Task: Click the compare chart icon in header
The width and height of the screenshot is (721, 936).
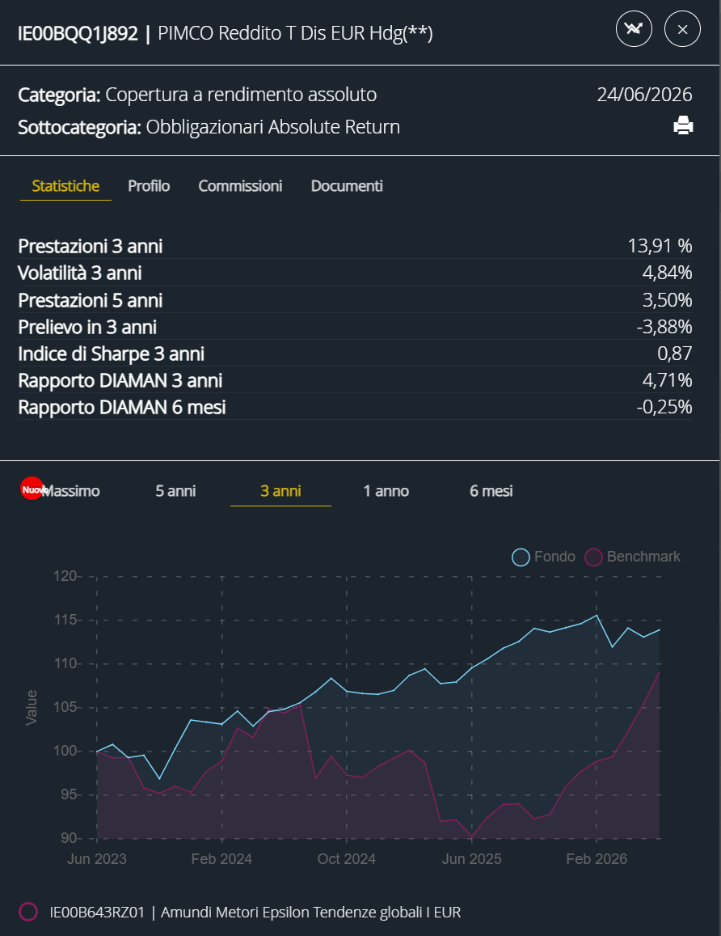Action: point(634,28)
